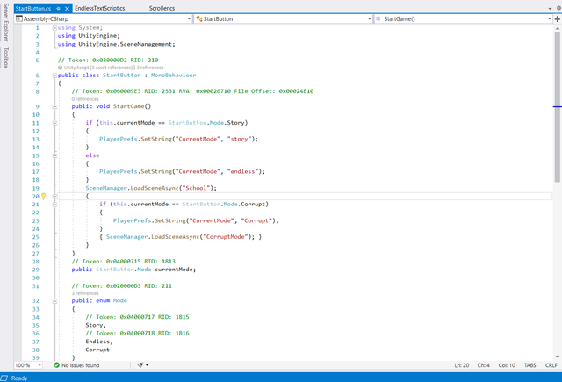The height and width of the screenshot is (382, 562).
Task: Click the green No issues found checkmark icon
Action: pos(56,365)
